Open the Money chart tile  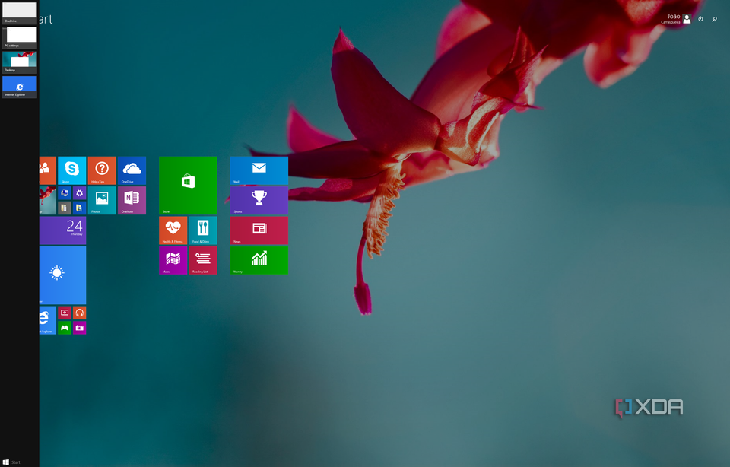coord(259,260)
